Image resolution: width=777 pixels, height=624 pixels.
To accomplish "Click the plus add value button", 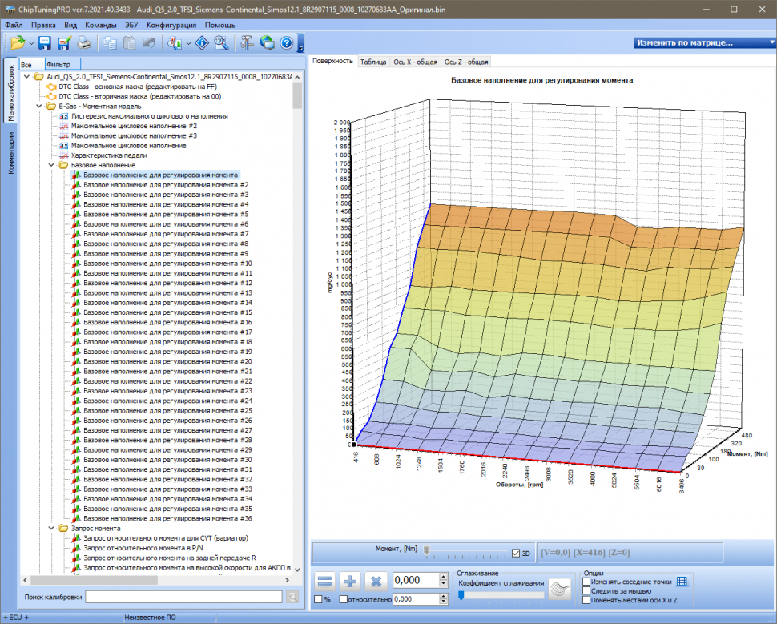I will 351,582.
